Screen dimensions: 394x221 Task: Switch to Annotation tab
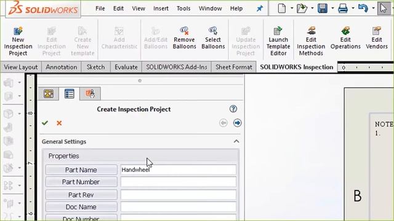point(62,67)
